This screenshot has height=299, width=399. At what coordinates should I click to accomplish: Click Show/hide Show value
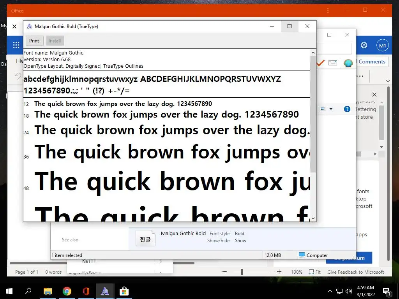click(x=240, y=241)
